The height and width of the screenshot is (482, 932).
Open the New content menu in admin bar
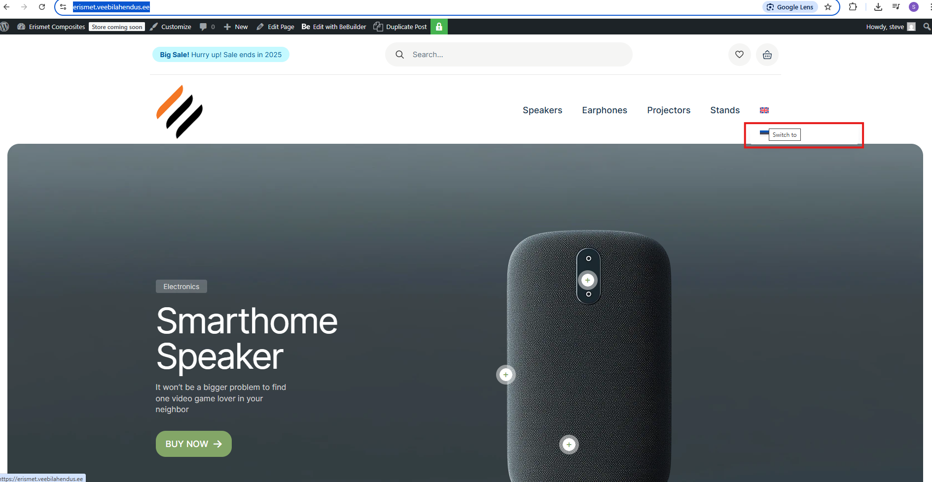[x=236, y=27]
